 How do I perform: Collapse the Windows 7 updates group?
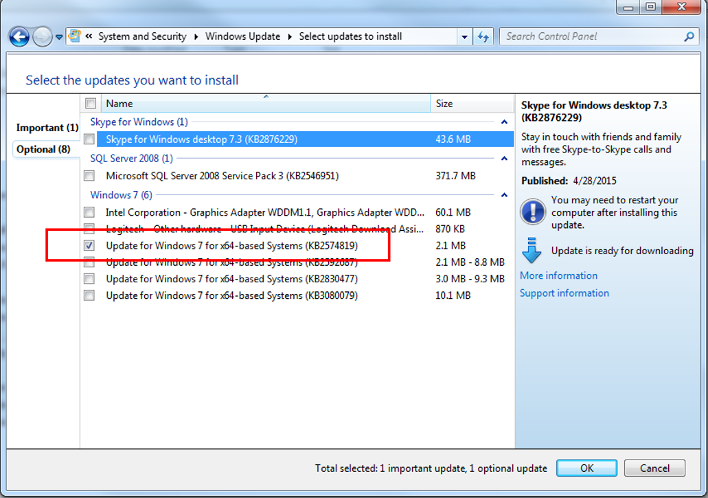[x=504, y=195]
